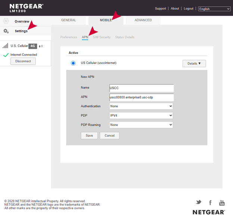The width and height of the screenshot is (233, 218).
Task: Click the Support link
Action: (161, 9)
